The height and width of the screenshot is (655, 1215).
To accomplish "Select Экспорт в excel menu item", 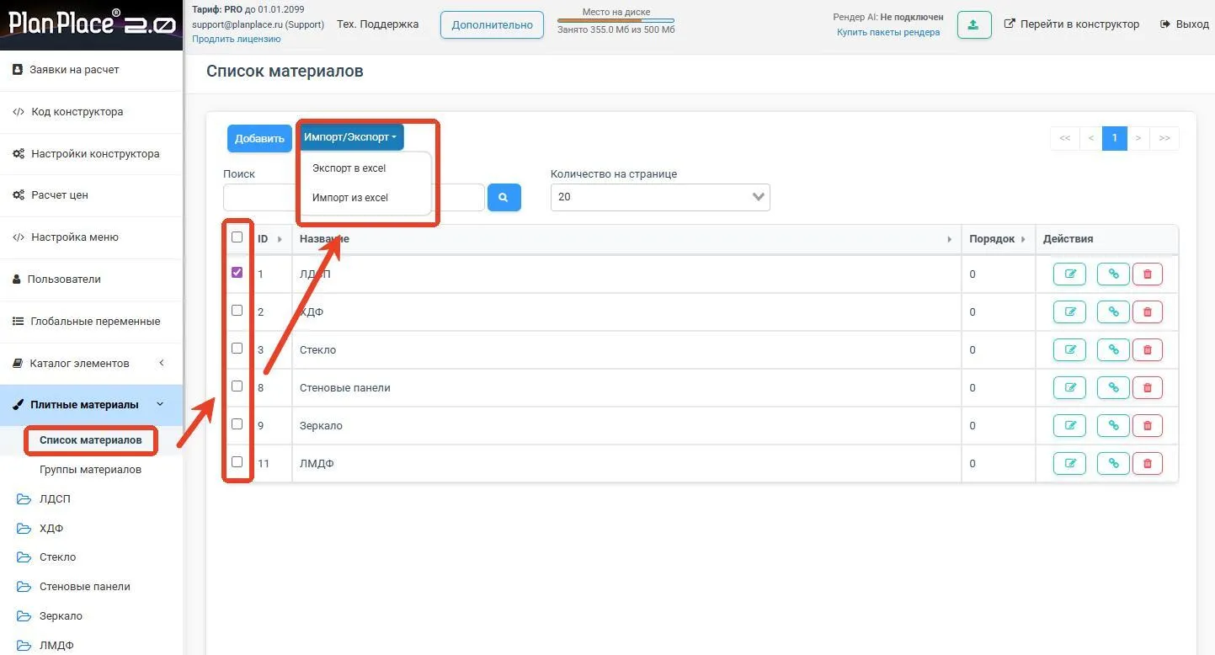I will 349,168.
